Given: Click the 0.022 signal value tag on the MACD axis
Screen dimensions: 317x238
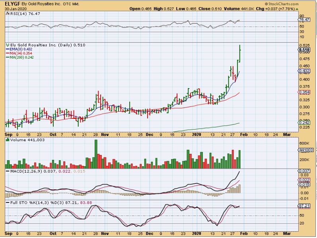Looking at the screenshot, I should coord(304,180).
